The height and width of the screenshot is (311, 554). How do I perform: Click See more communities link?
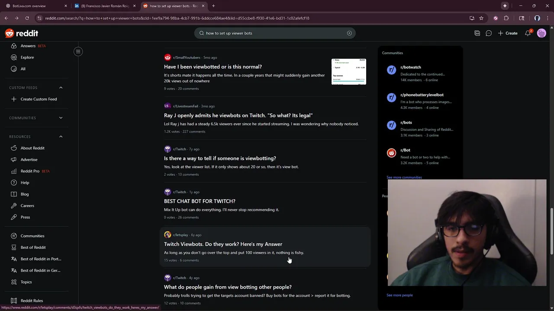404,178
